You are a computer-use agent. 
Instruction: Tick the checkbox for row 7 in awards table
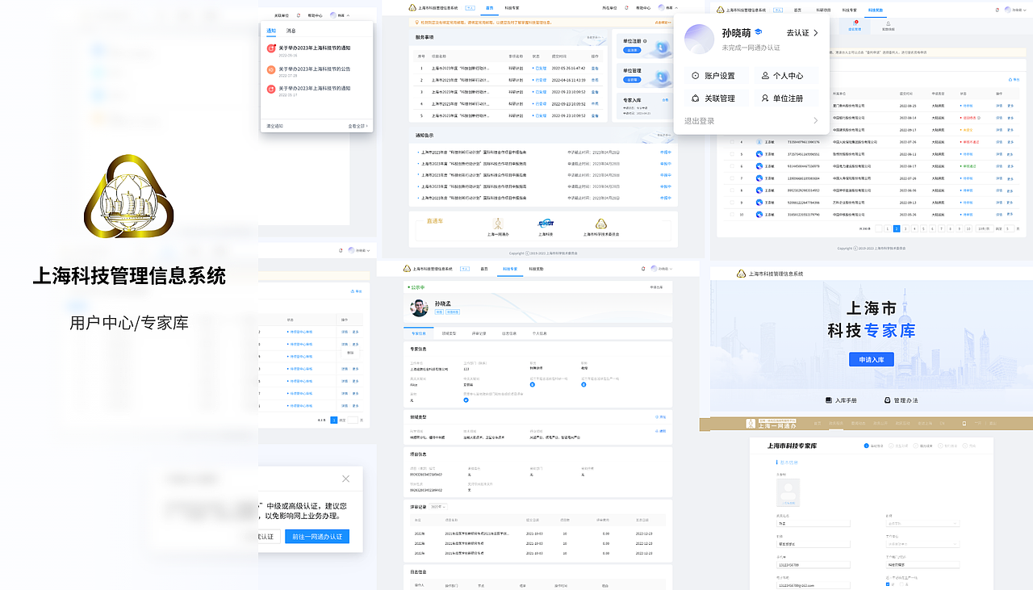click(x=732, y=178)
